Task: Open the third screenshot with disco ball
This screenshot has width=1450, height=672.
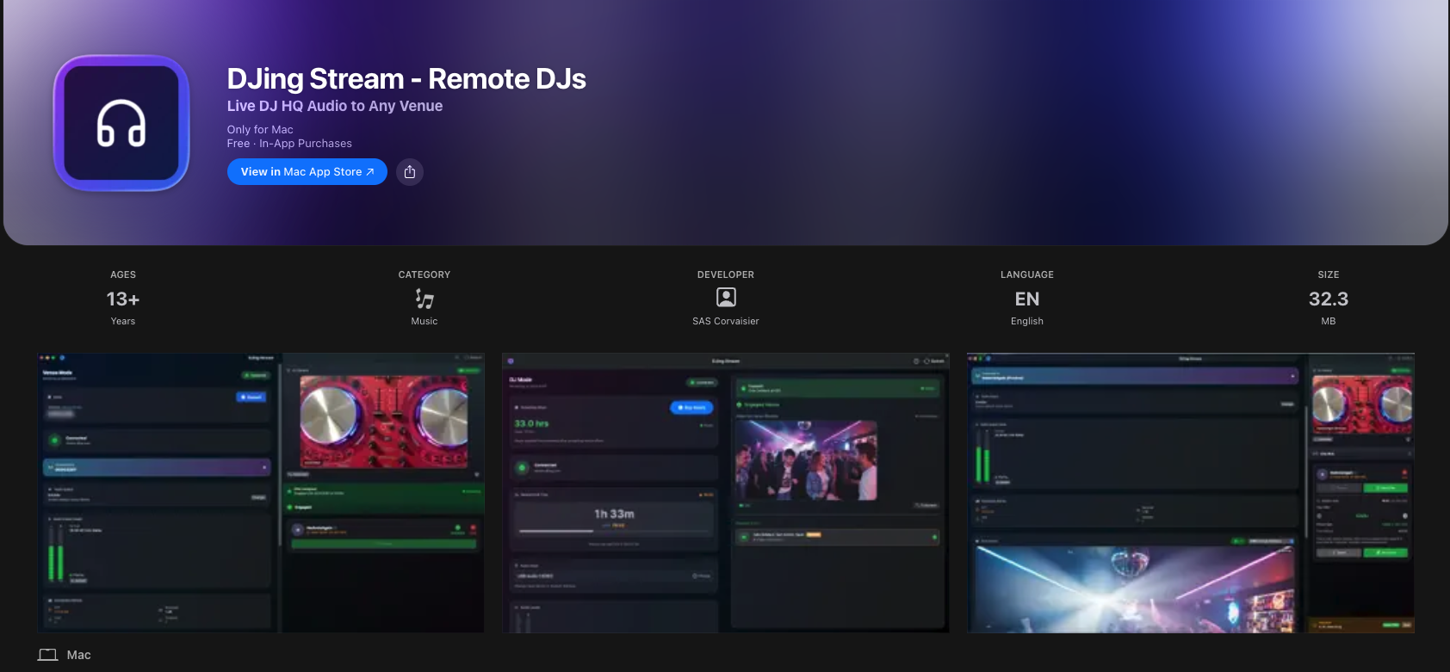Action: (1190, 492)
